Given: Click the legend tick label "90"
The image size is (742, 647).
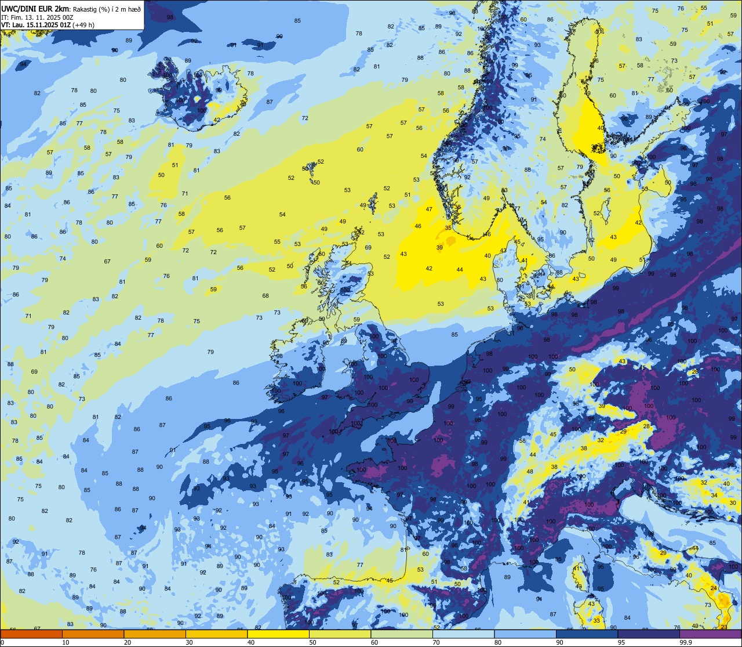Looking at the screenshot, I should pyautogui.click(x=559, y=642).
